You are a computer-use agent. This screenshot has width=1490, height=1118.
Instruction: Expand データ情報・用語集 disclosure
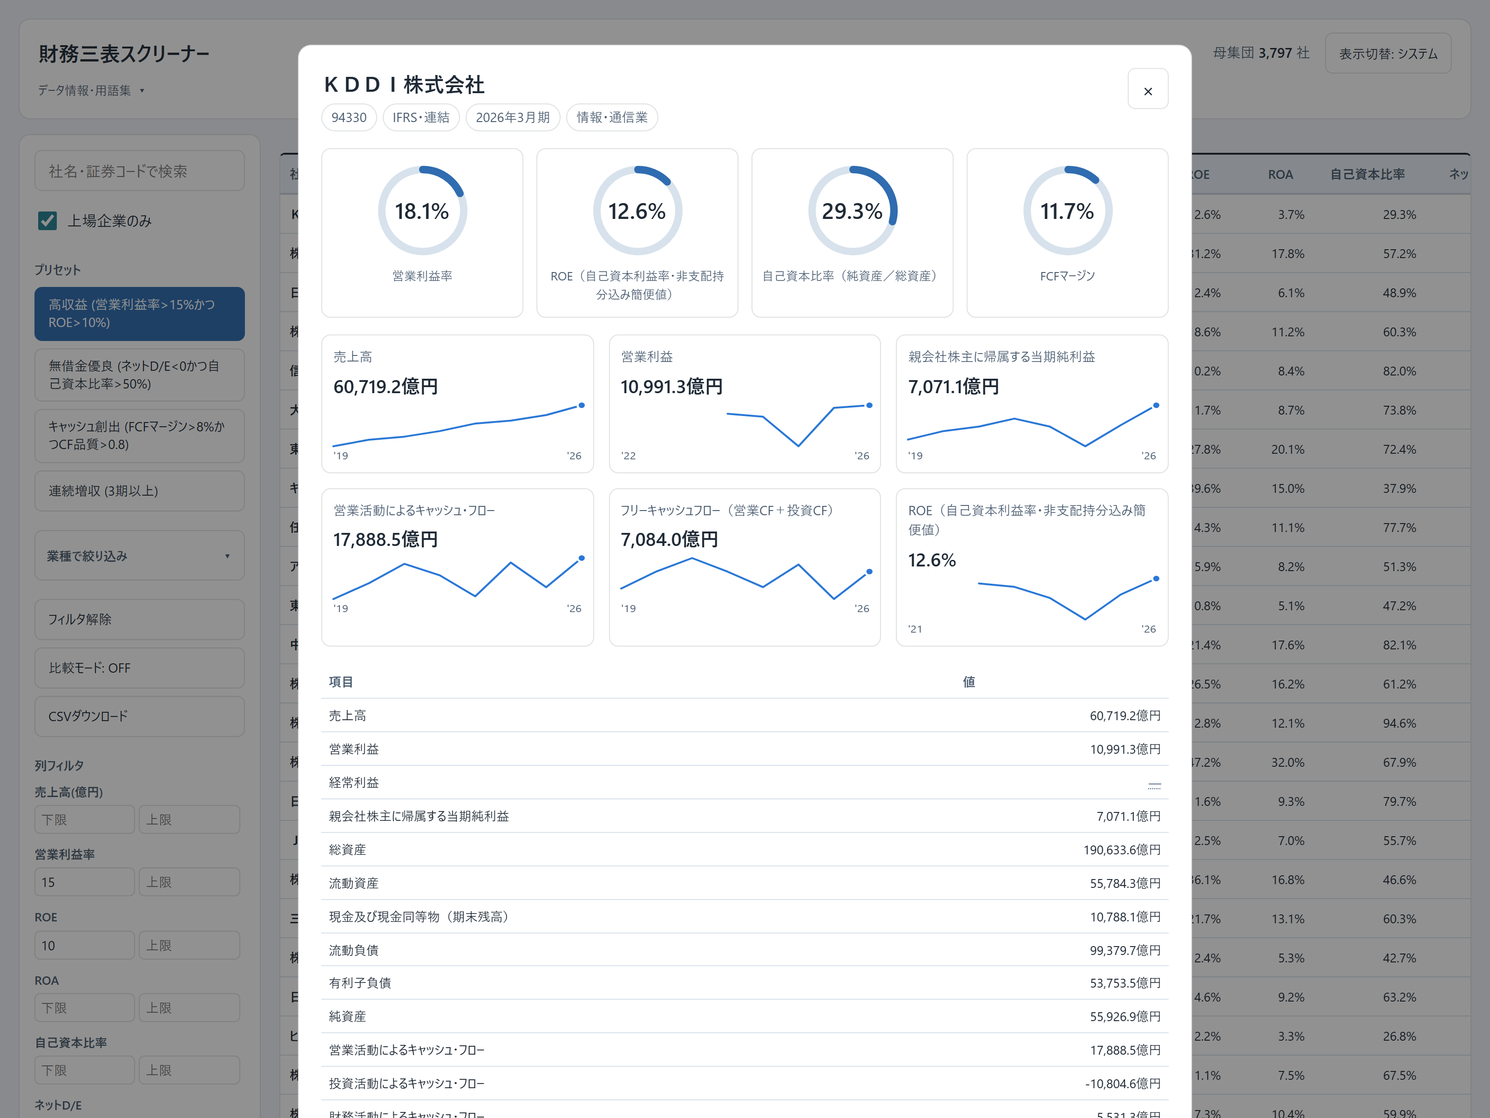[x=92, y=90]
